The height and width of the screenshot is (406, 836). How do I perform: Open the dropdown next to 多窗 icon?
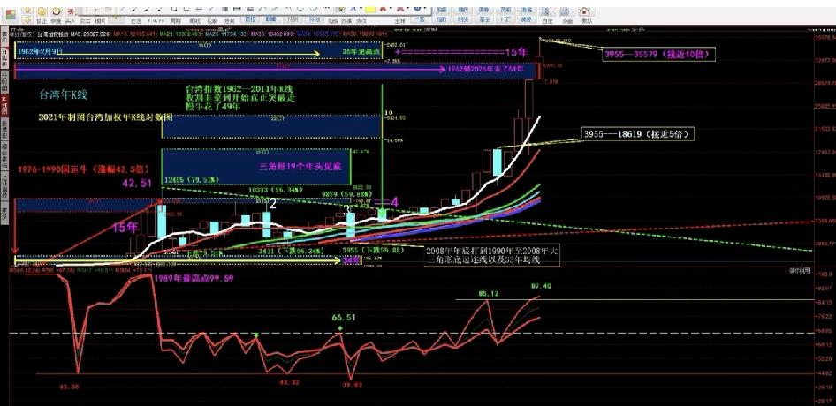574,11
